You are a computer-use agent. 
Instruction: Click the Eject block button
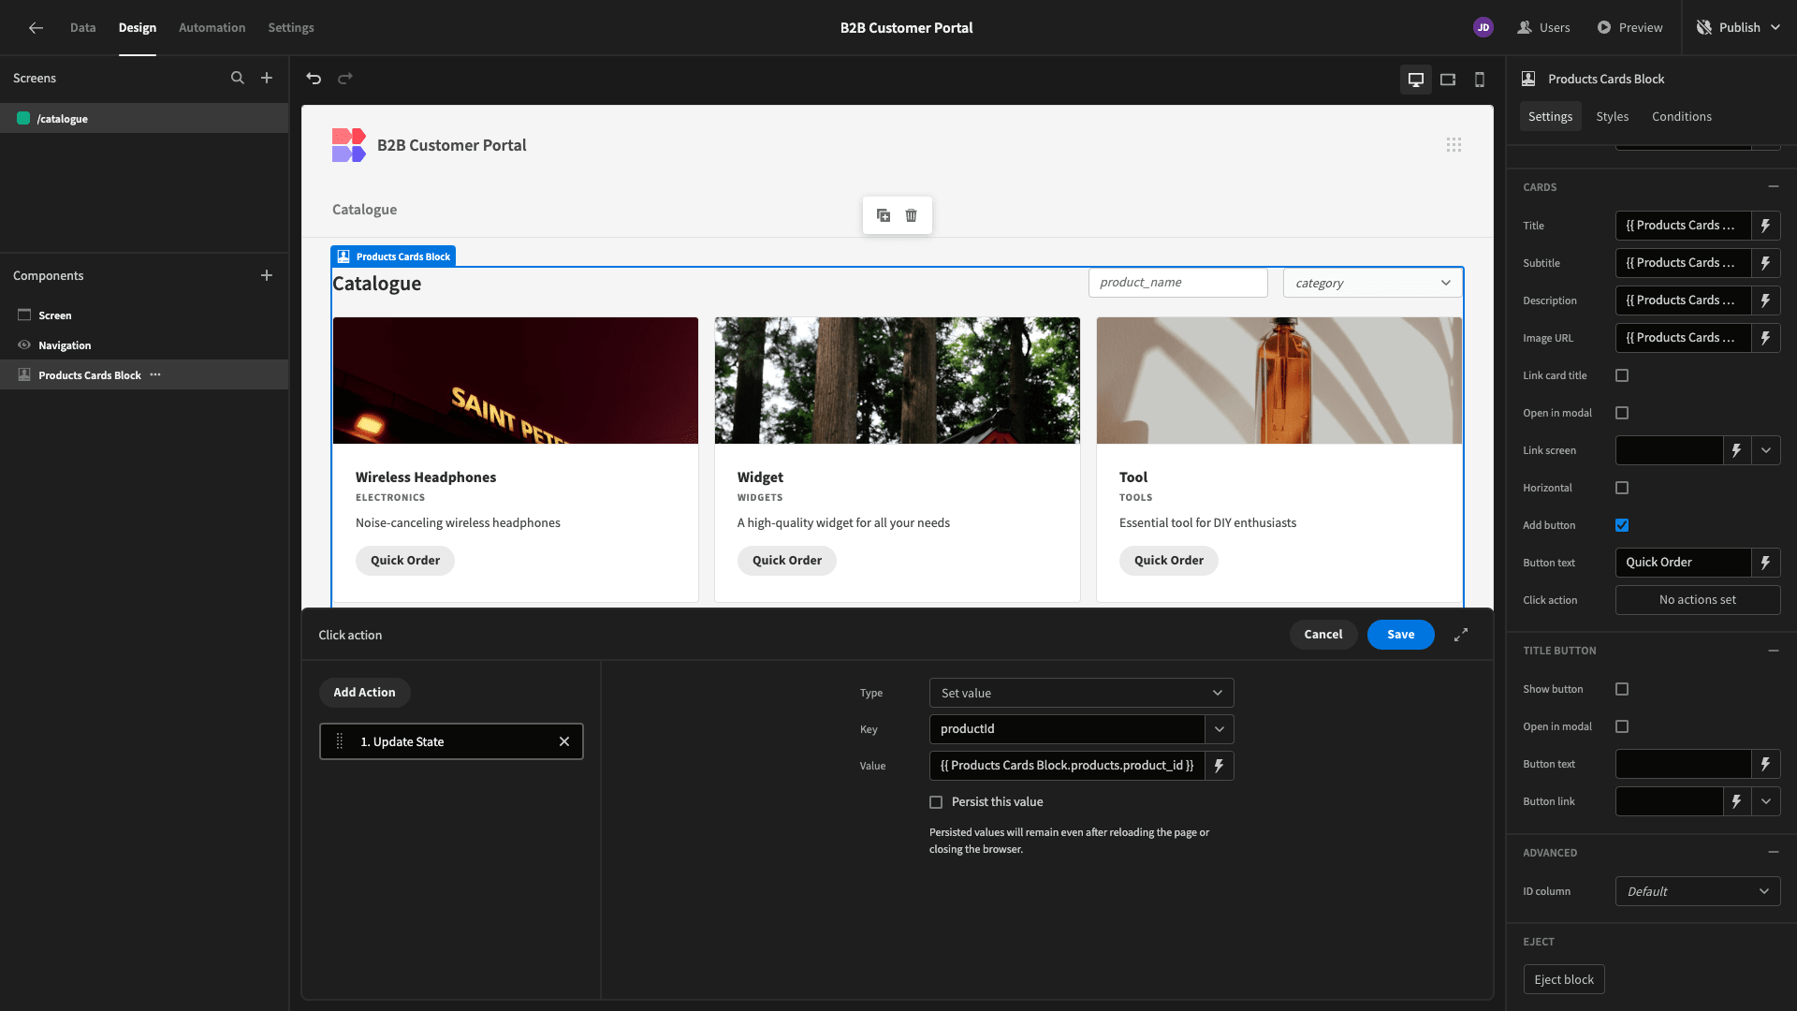tap(1563, 979)
